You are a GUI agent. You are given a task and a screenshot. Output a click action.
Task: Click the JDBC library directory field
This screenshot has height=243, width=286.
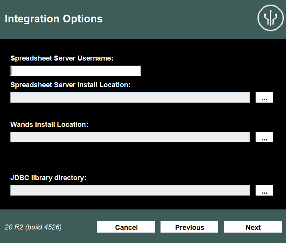[130, 191]
